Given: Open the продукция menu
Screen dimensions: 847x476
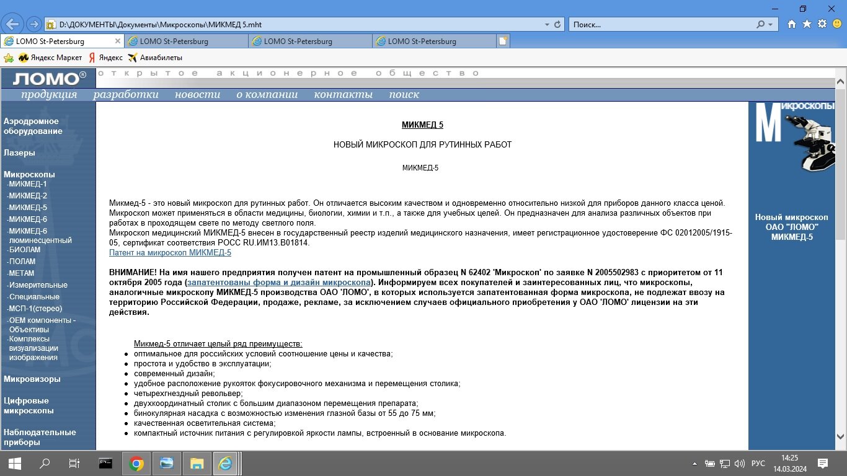Looking at the screenshot, I should (x=49, y=95).
